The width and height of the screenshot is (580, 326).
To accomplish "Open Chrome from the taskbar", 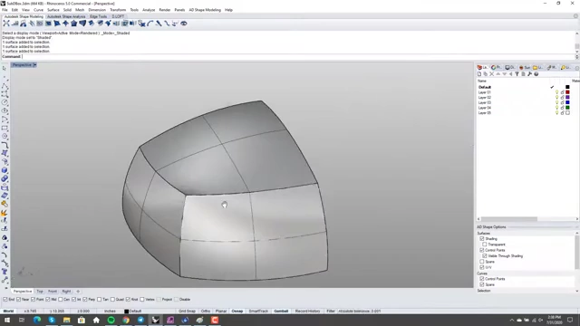I will click(126, 320).
